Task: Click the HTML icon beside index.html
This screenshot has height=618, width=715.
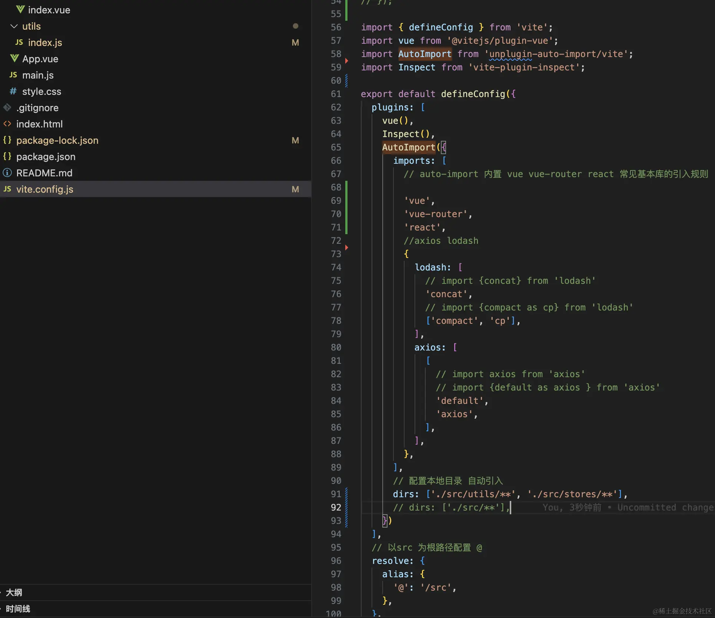Action: click(x=7, y=124)
